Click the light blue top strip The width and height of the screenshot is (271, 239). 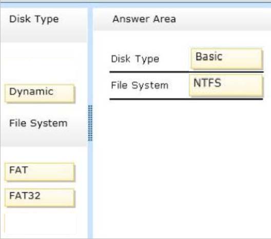[x=135, y=5]
